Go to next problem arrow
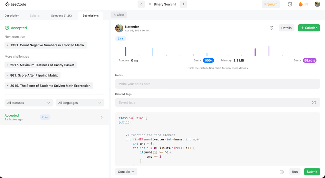Viewport: 325px width, 178px height. (x=183, y=4)
